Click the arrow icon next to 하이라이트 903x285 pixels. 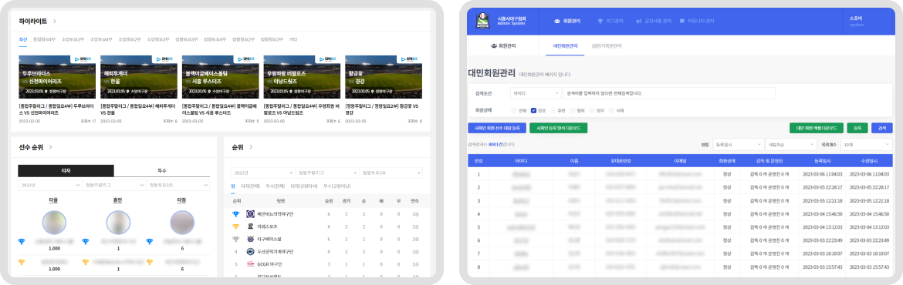[x=55, y=22]
